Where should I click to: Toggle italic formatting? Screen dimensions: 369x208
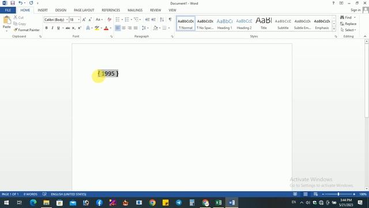pyautogui.click(x=52, y=28)
